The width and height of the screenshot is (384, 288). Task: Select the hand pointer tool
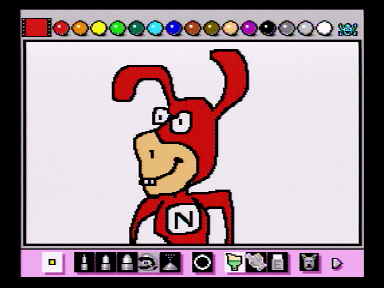pyautogui.click(x=256, y=262)
